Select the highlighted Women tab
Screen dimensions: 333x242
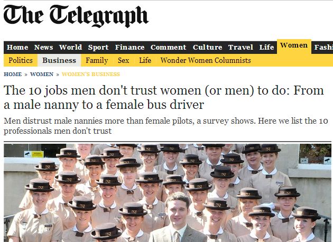point(294,45)
